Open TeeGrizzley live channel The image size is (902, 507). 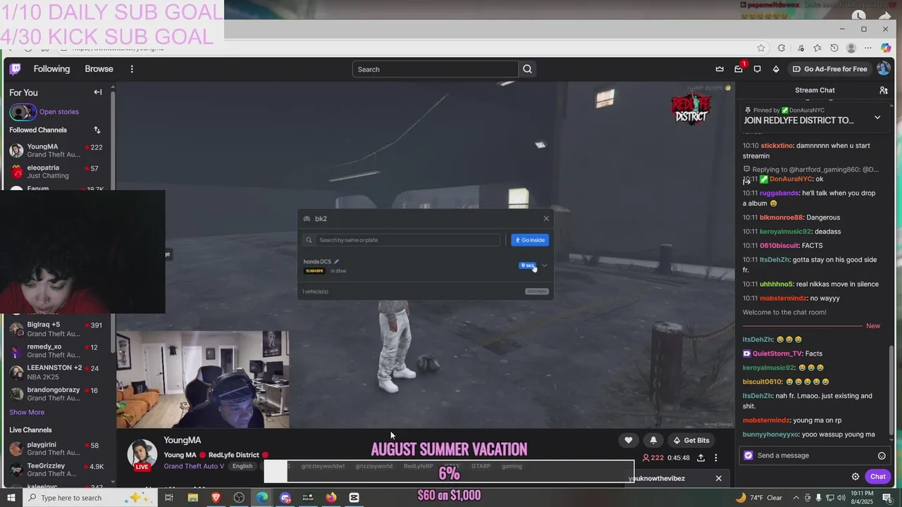(x=56, y=470)
